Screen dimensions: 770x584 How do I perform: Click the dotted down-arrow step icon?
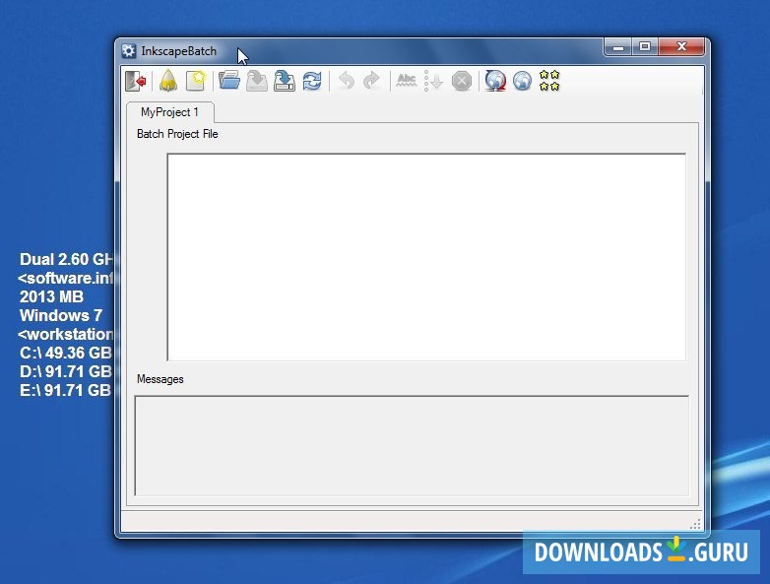point(433,81)
